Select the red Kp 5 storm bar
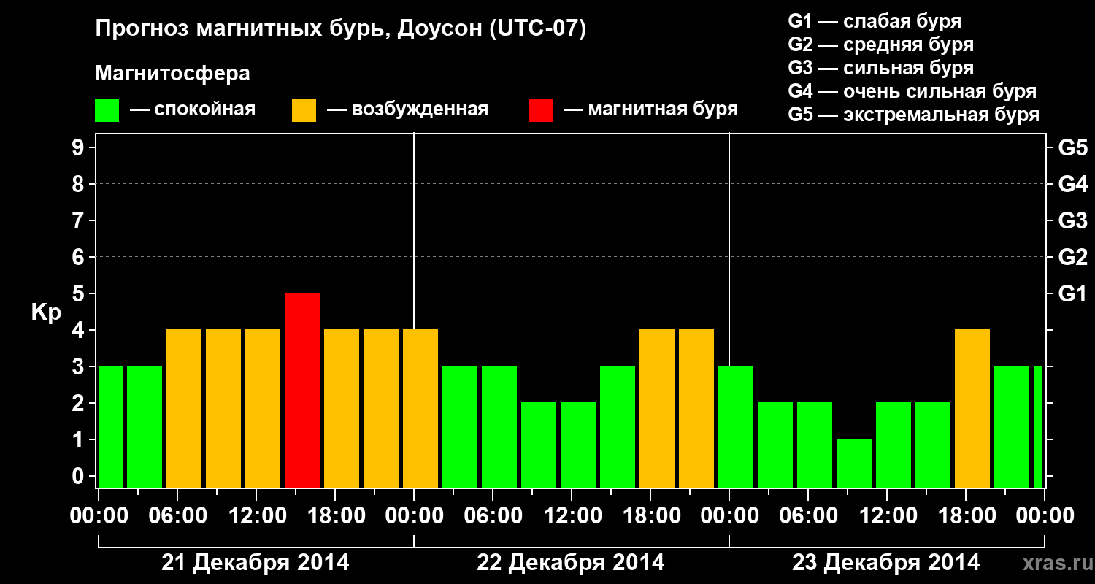 [x=302, y=390]
